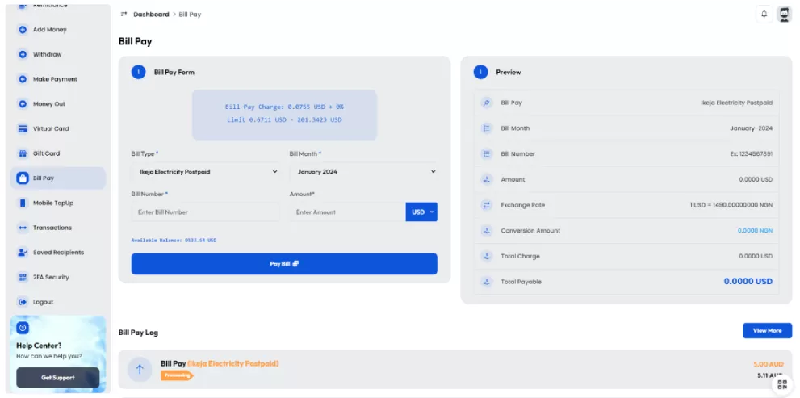Screen dimensions: 800x398
Task: Open the Bill Month dropdown
Action: [x=362, y=172]
